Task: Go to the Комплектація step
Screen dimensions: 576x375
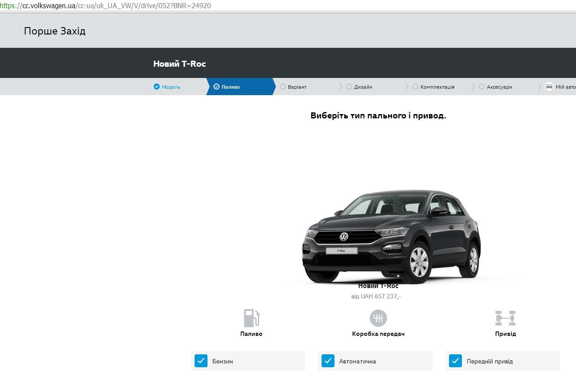Action: [437, 87]
